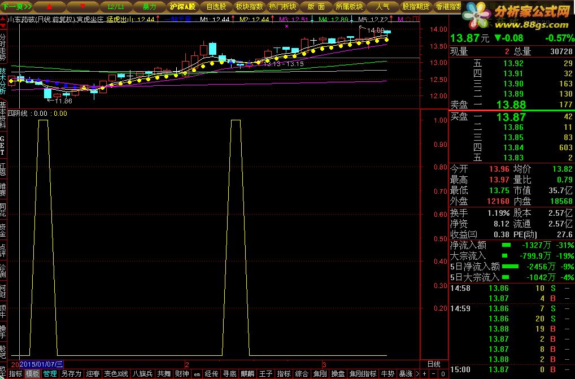Select 牛势 indicator tab
Viewport: 575px width, 379px height.
click(x=387, y=374)
